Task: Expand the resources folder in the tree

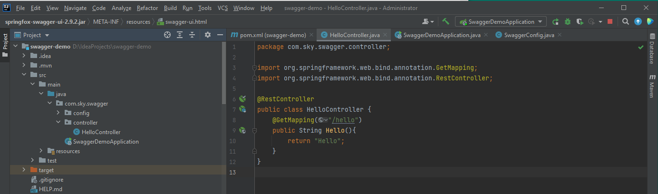Action: [41, 151]
